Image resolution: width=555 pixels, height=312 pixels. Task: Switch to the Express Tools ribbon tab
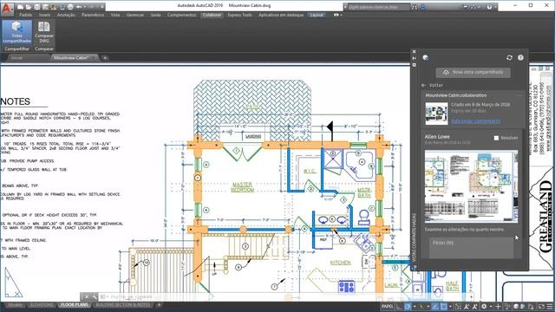[239, 15]
